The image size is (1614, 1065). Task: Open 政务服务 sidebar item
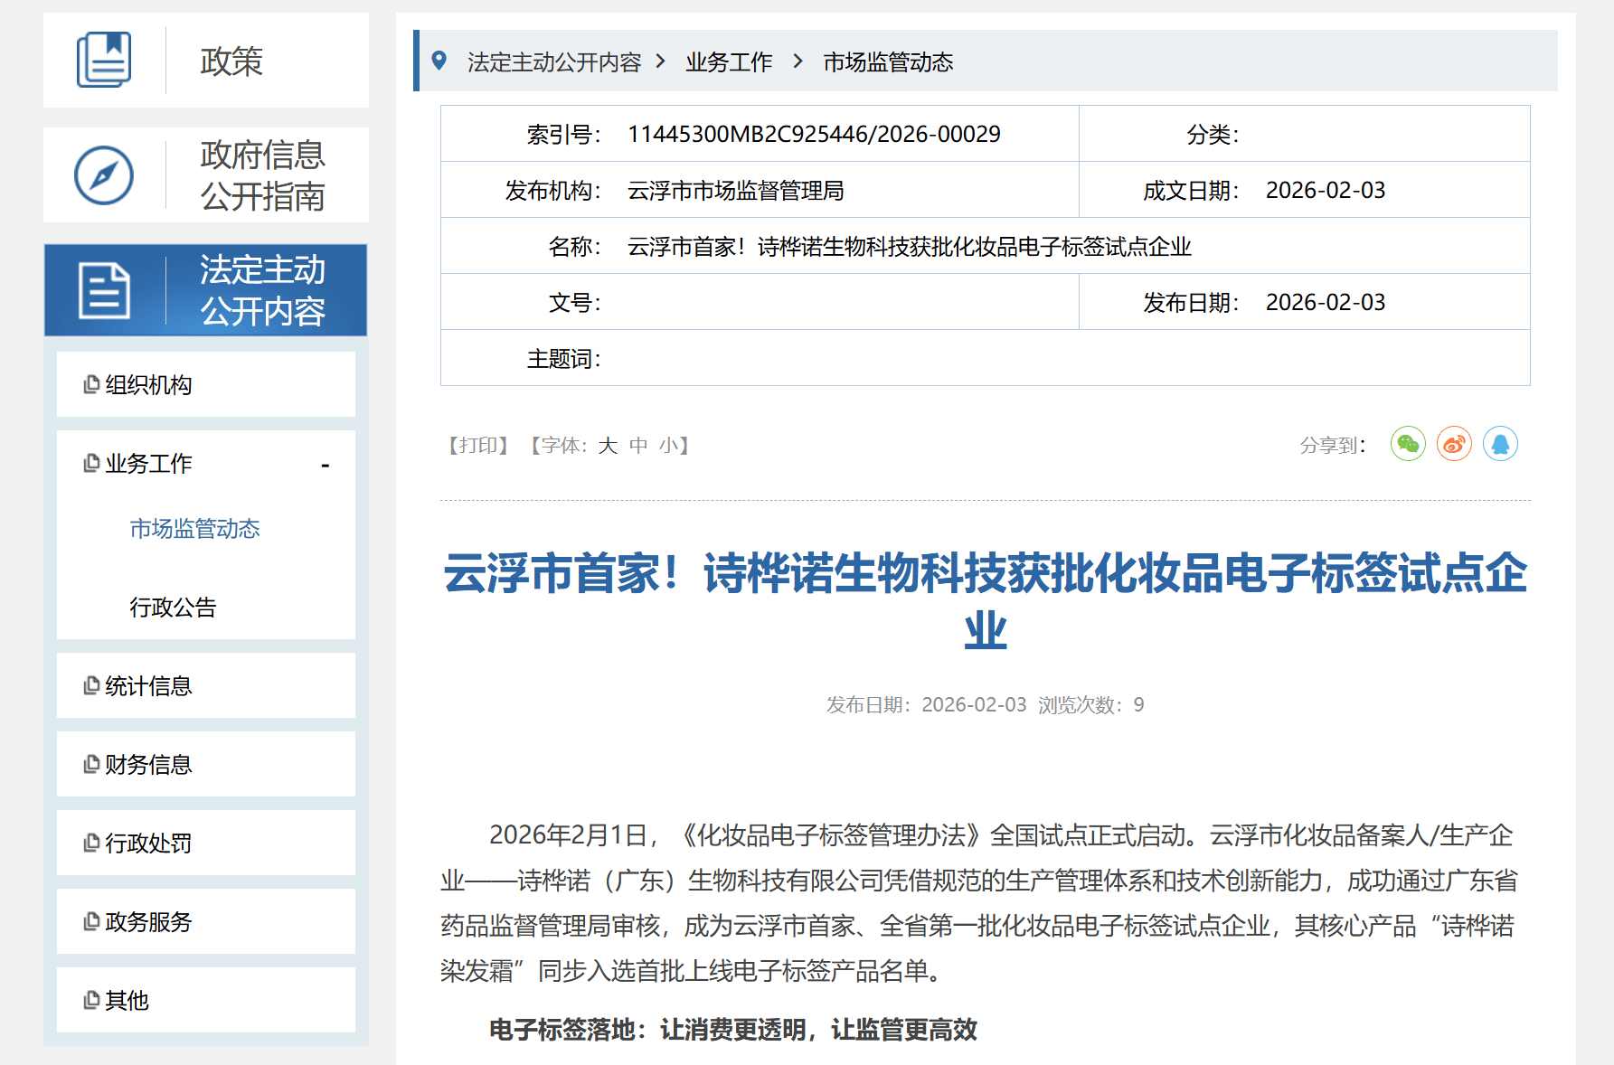point(148,922)
